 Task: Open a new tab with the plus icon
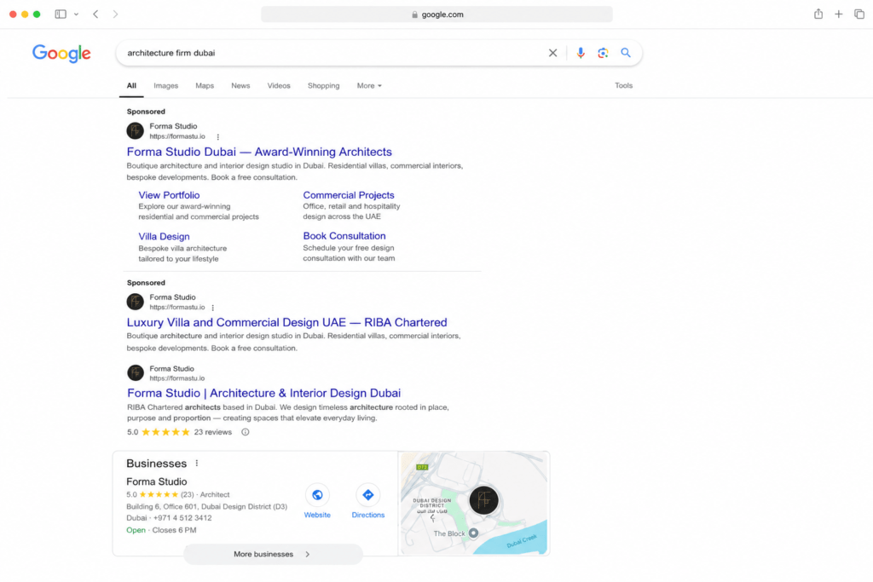839,14
